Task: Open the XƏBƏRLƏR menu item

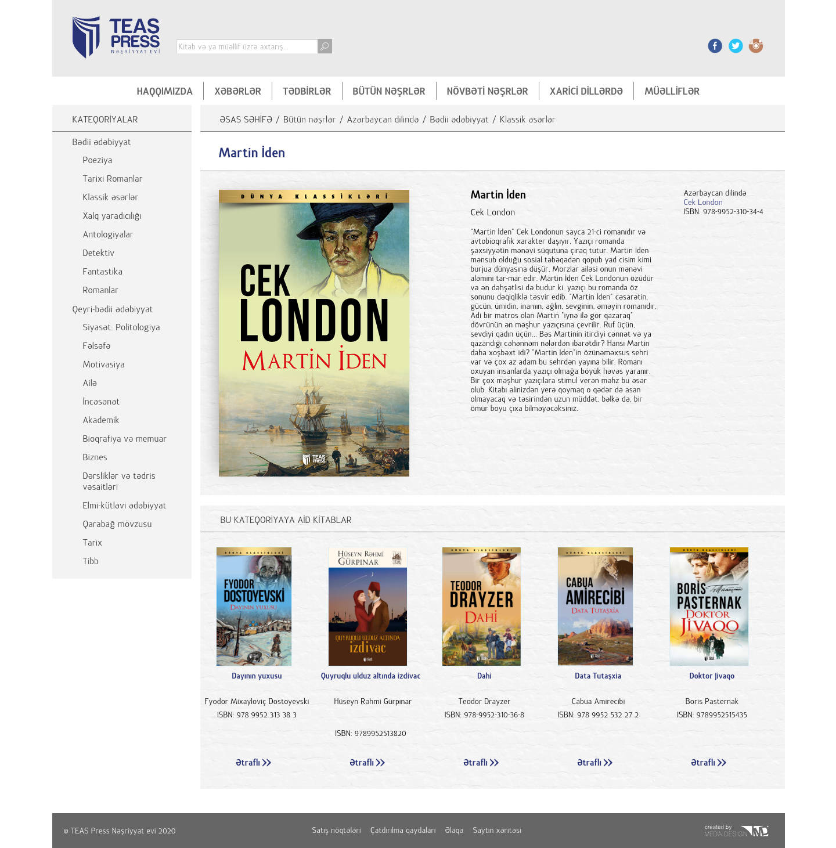Action: click(237, 91)
